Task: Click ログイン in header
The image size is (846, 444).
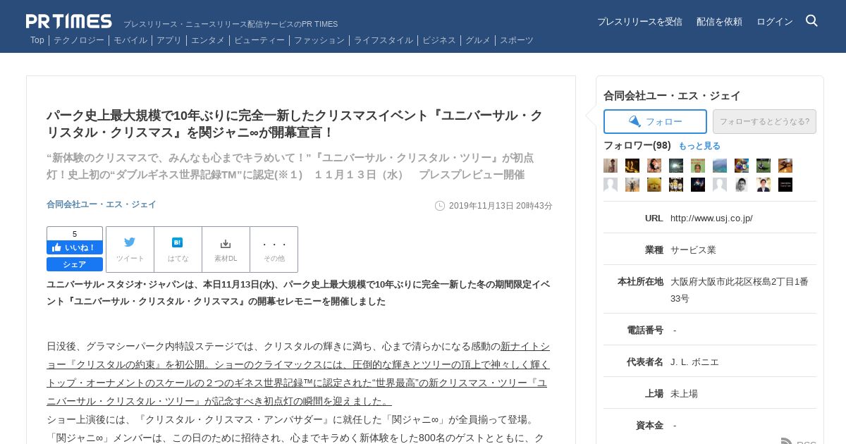Action: (775, 21)
